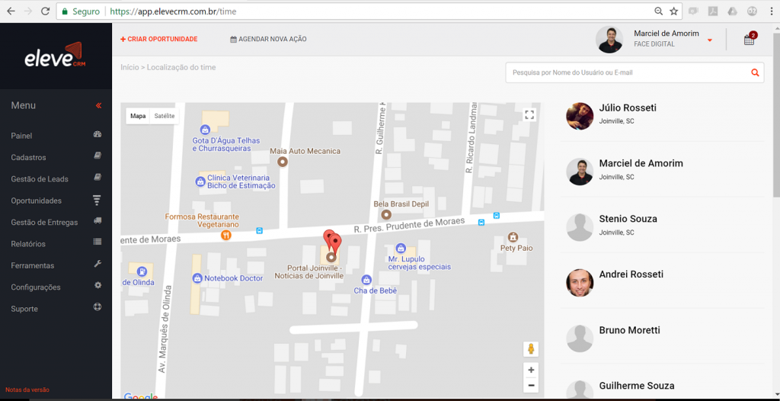The height and width of the screenshot is (401, 780).
Task: Collapse the Menu with double chevron
Action: click(98, 106)
